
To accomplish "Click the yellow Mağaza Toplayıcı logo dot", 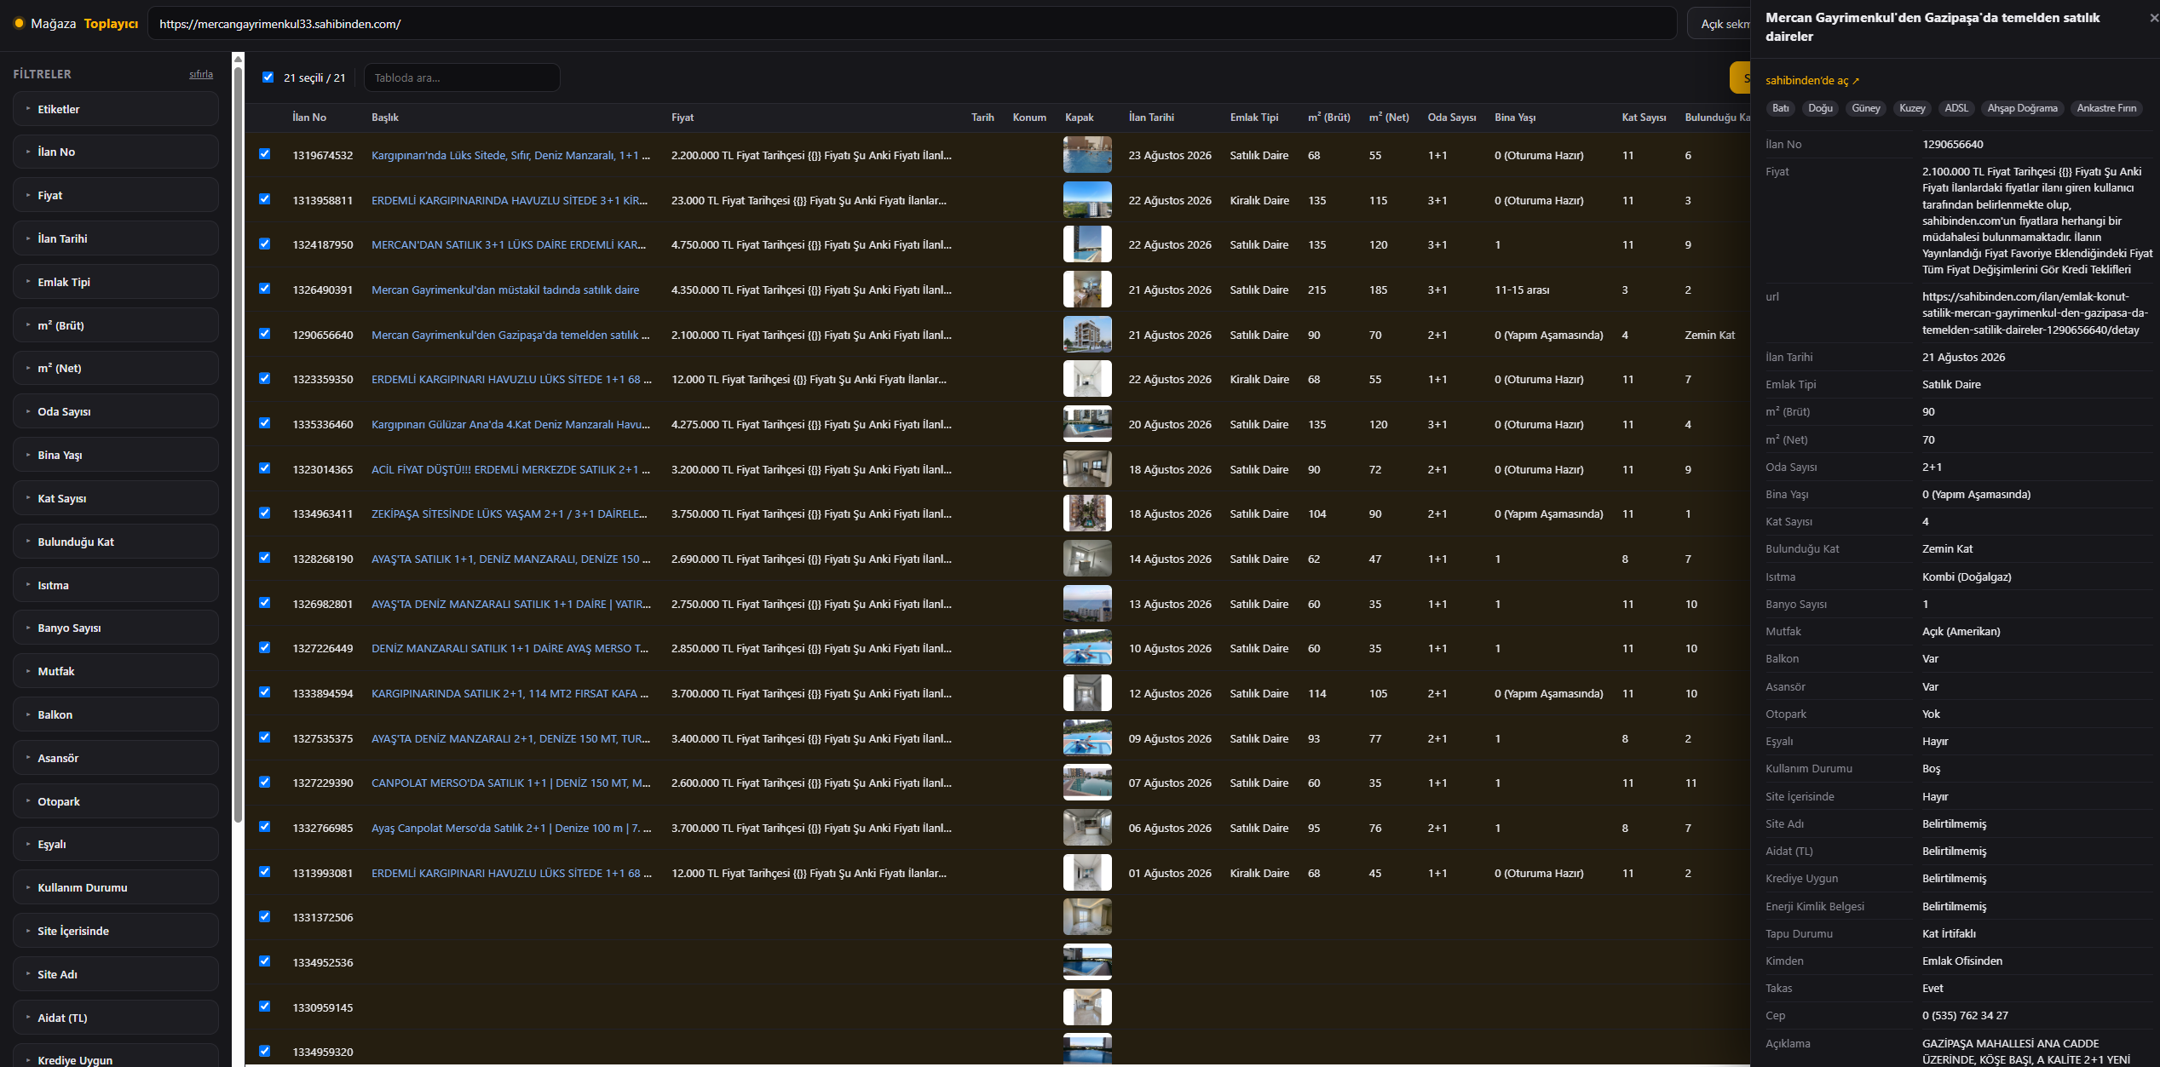I will [19, 23].
